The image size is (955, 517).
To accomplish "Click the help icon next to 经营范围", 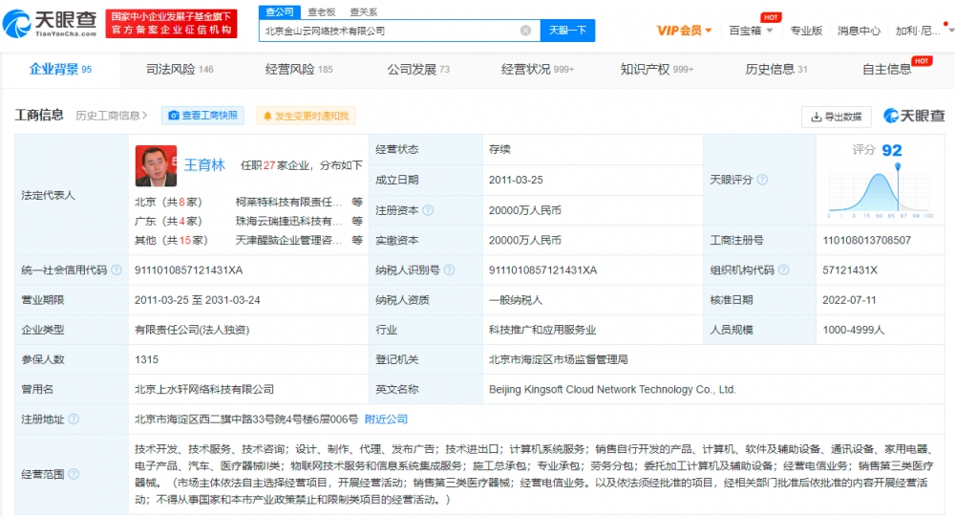I will pos(74,473).
